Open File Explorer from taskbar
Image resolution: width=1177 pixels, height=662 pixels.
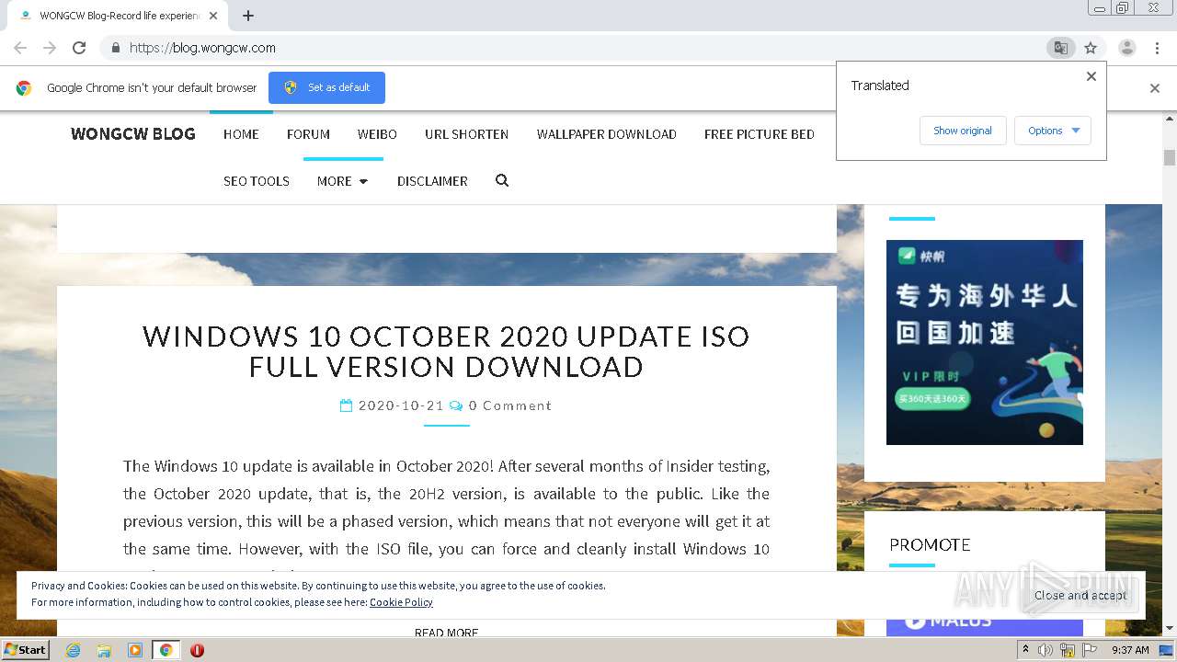[104, 650]
